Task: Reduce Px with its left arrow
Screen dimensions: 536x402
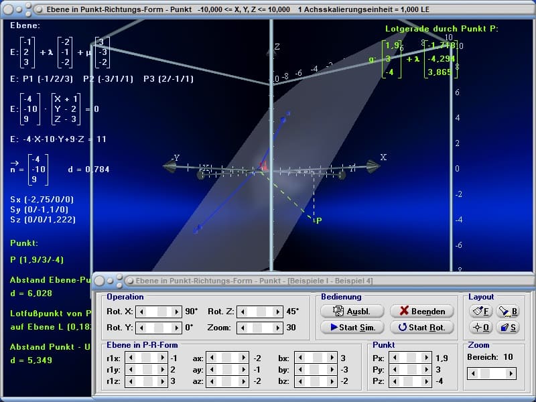Action: [395, 358]
